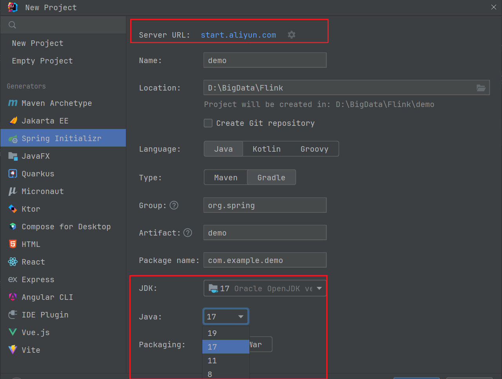This screenshot has width=502, height=379.
Task: Click the Compose for Desktop icon
Action: coord(13,227)
